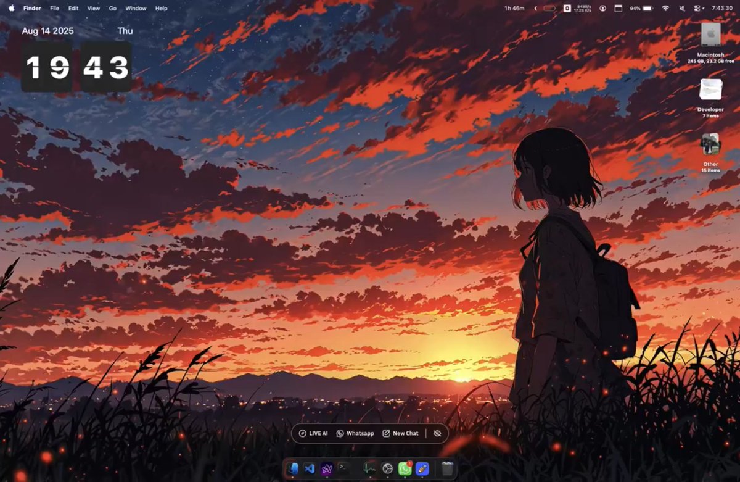Click the 94% battery status
This screenshot has width=740, height=482.
point(641,9)
